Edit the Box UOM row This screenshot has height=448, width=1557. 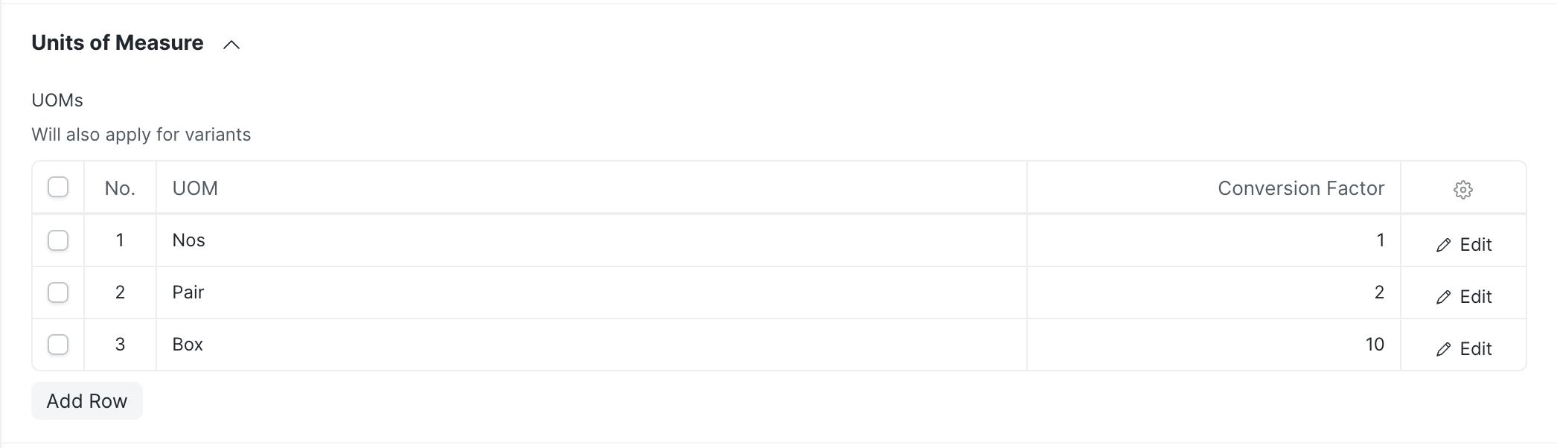1475,349
